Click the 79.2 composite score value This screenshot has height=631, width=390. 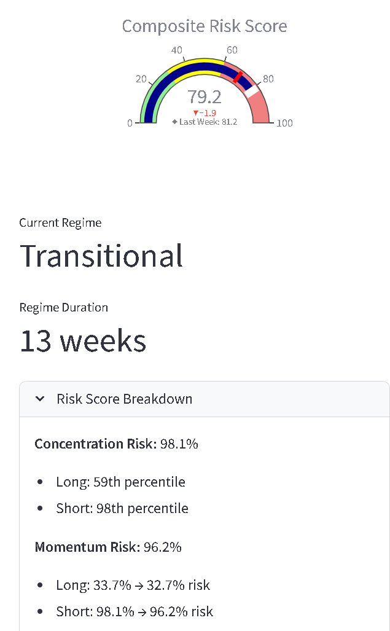tap(205, 97)
